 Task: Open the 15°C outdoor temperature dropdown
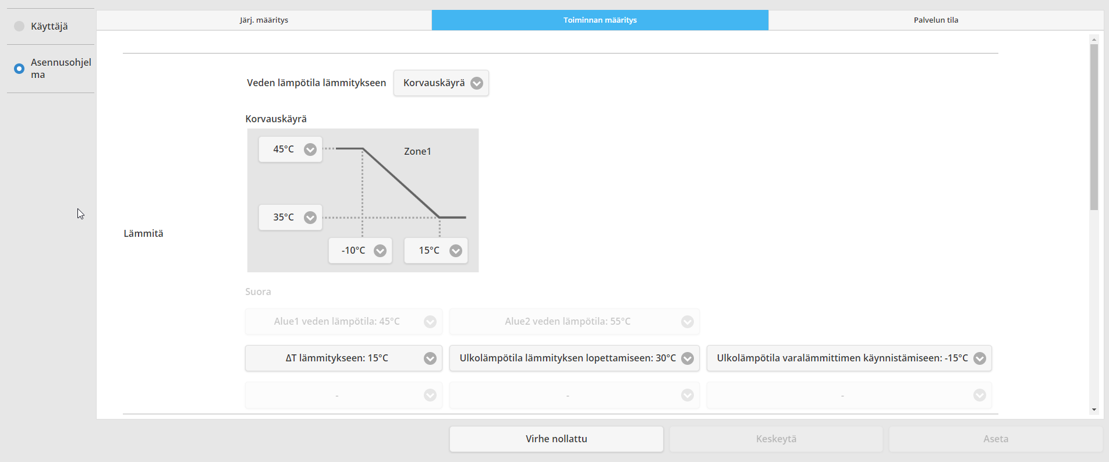click(x=436, y=250)
